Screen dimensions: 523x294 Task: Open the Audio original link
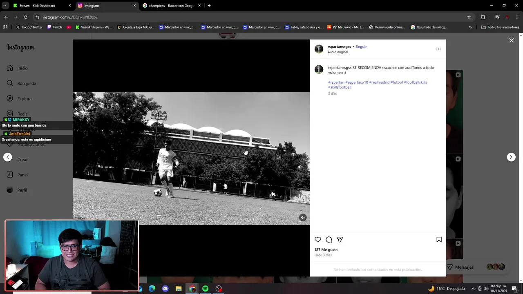338,52
